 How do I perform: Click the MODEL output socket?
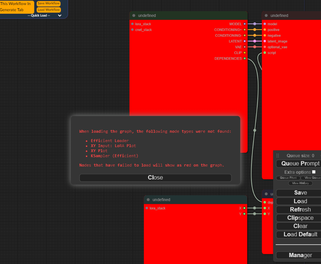point(245,24)
